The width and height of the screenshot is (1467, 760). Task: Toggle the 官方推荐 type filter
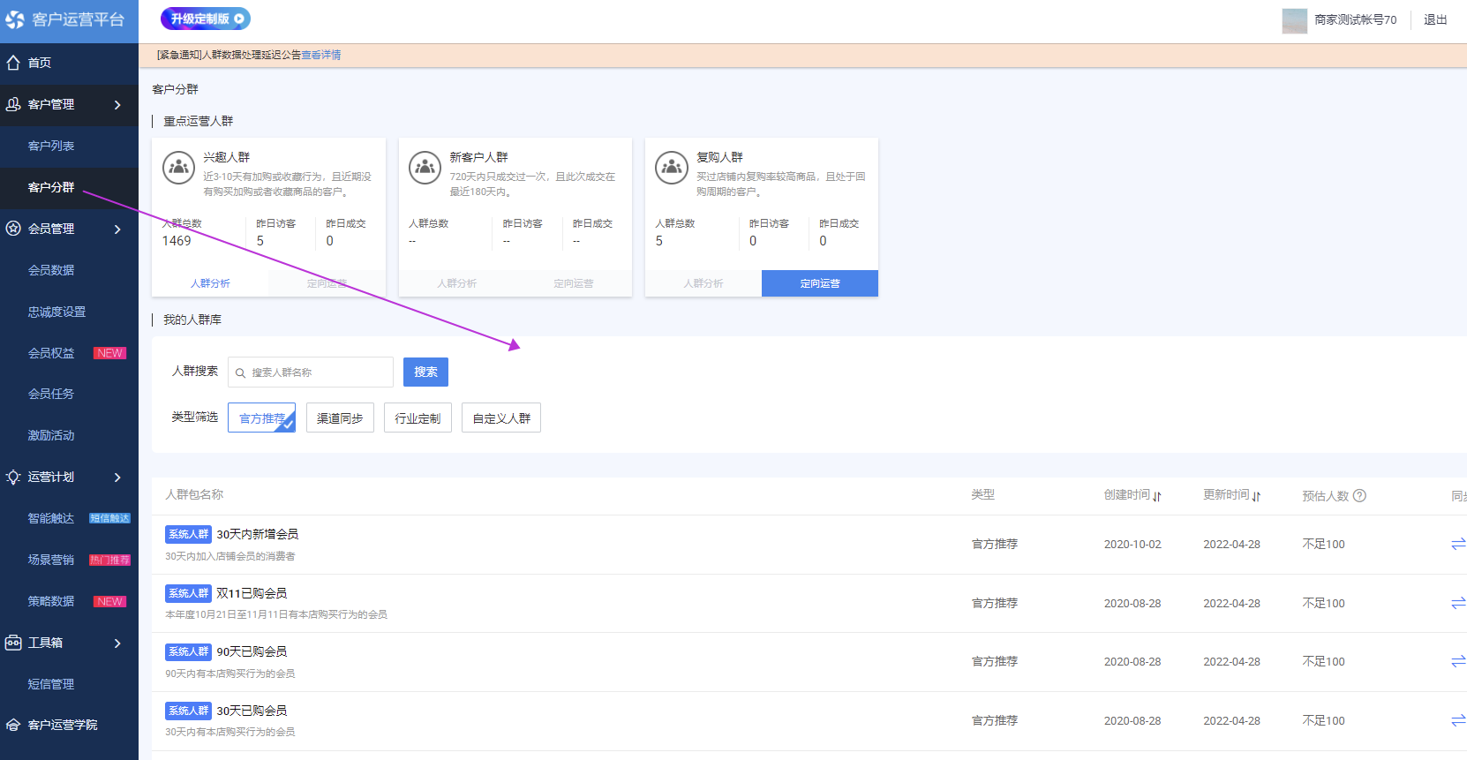[x=261, y=418]
